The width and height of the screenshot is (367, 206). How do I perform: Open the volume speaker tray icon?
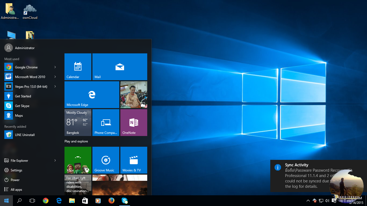[x=327, y=201]
